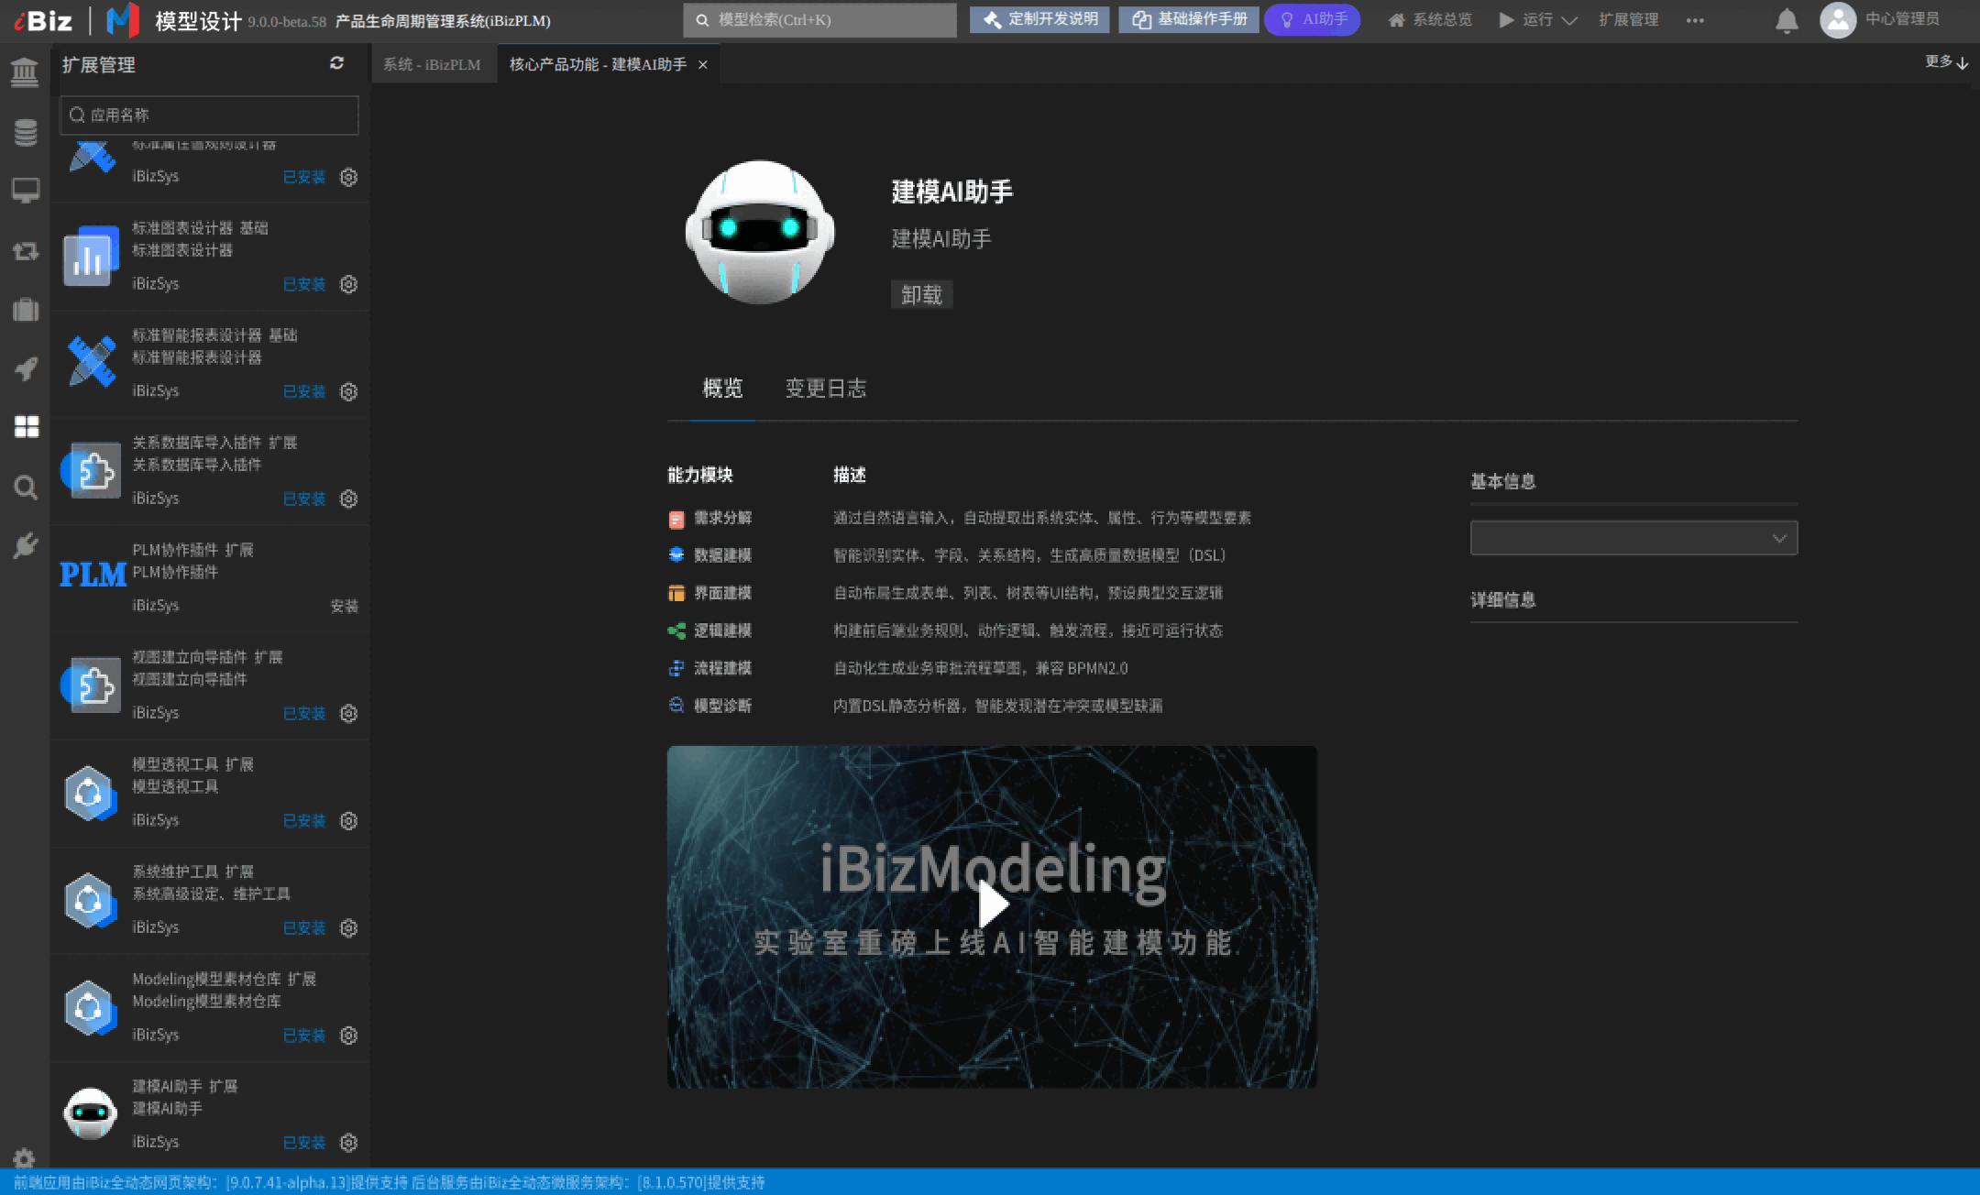Click the 模型检索 search field
Viewport: 1980px width, 1195px height.
819,19
